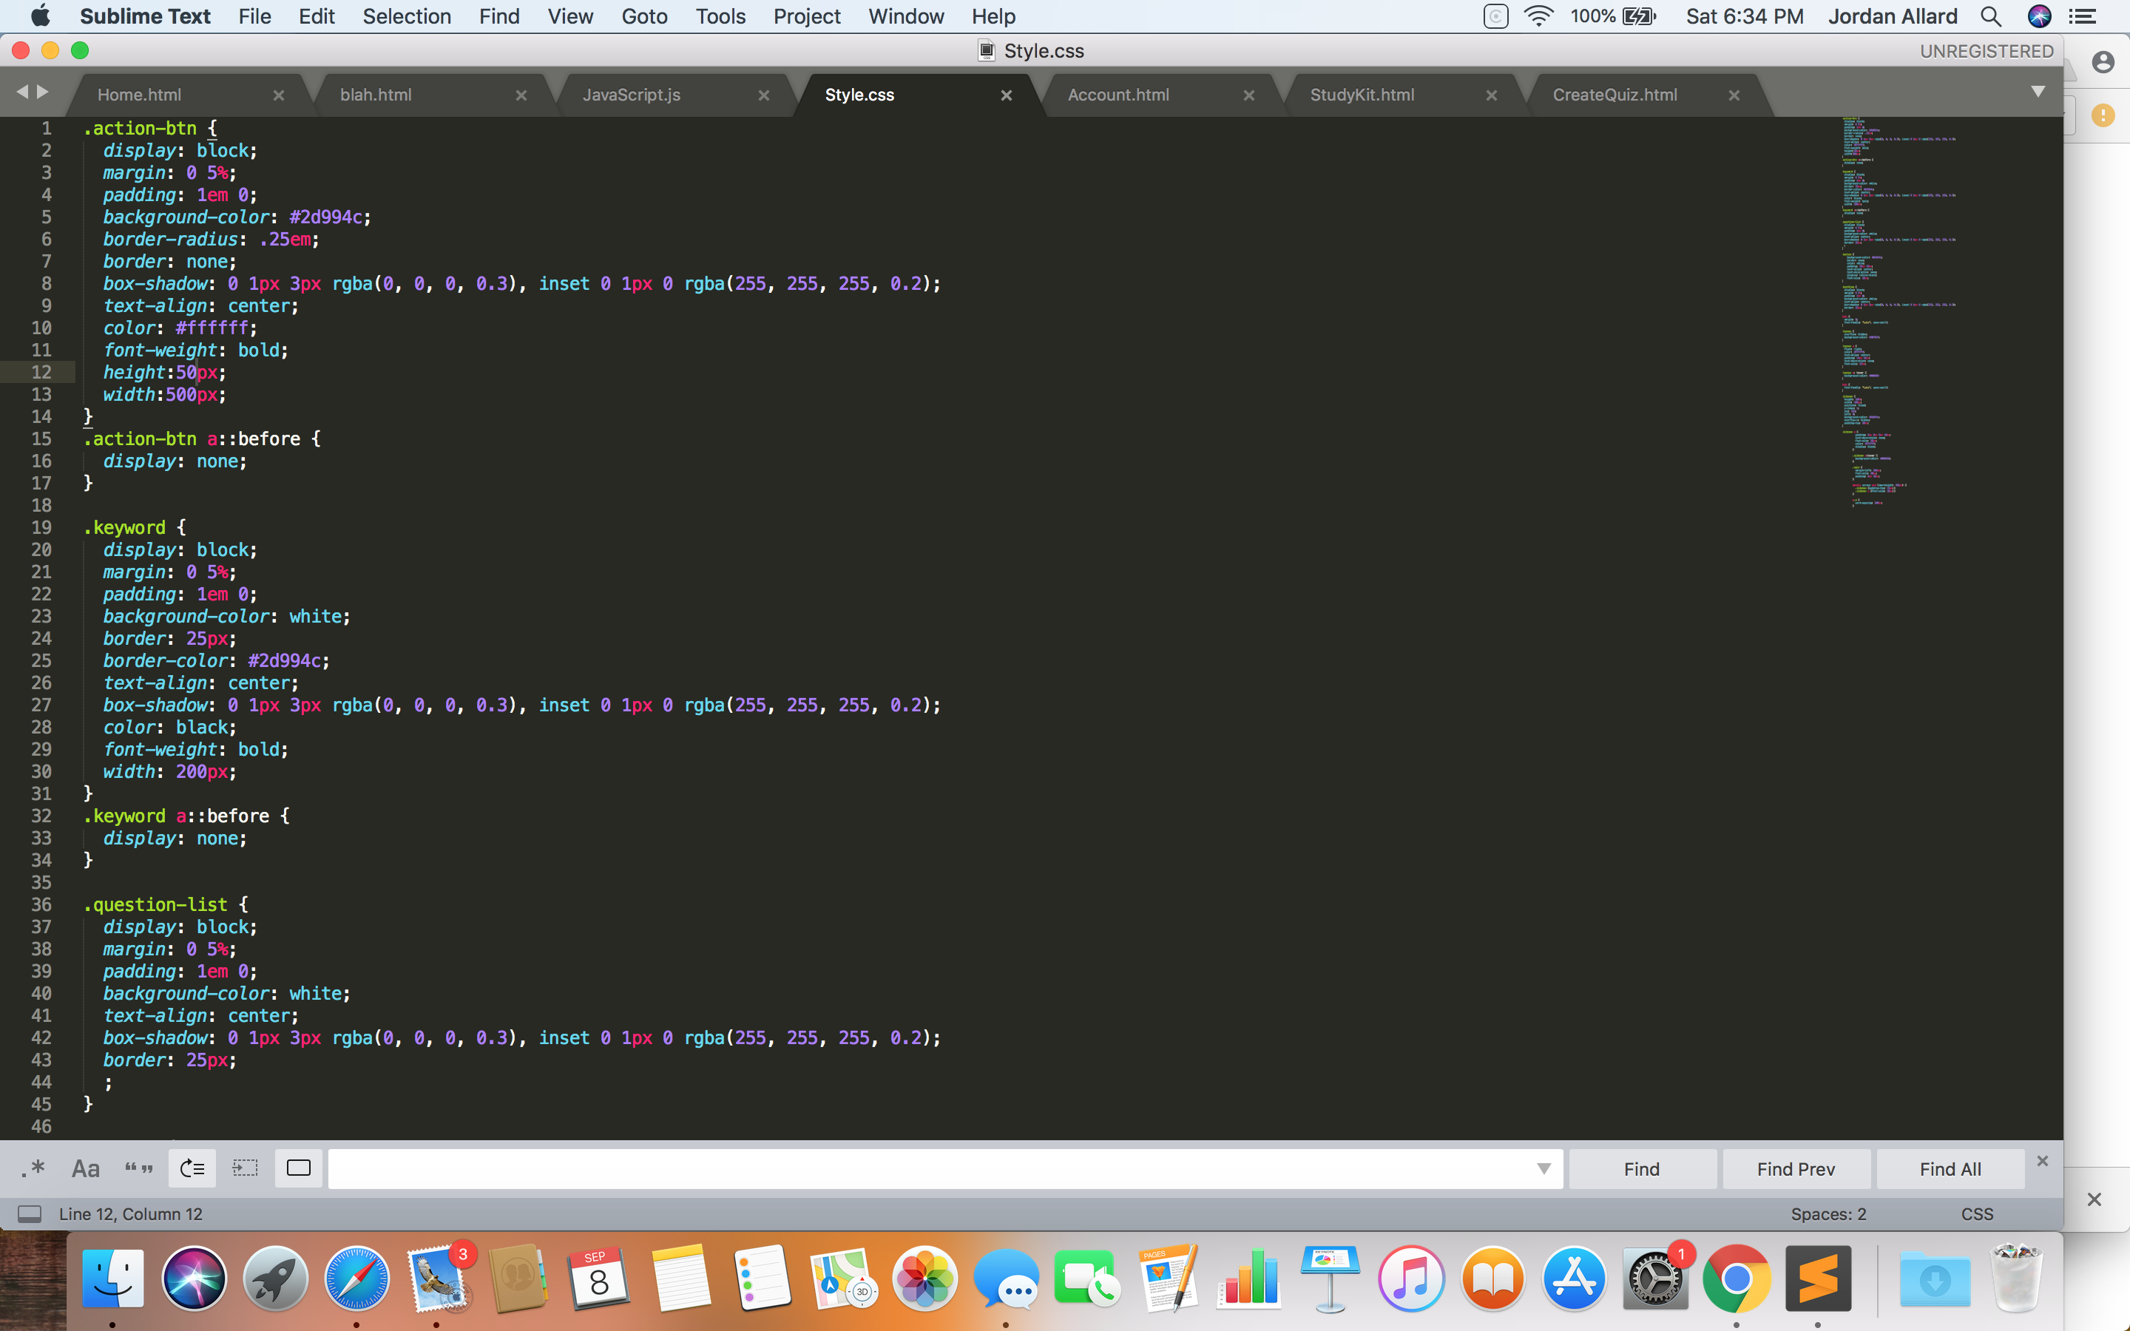Open the CSS syntax selector
The width and height of the screenshot is (2130, 1331).
[1976, 1214]
